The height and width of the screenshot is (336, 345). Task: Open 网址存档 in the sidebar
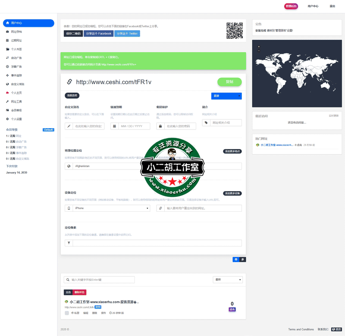pos(16,31)
